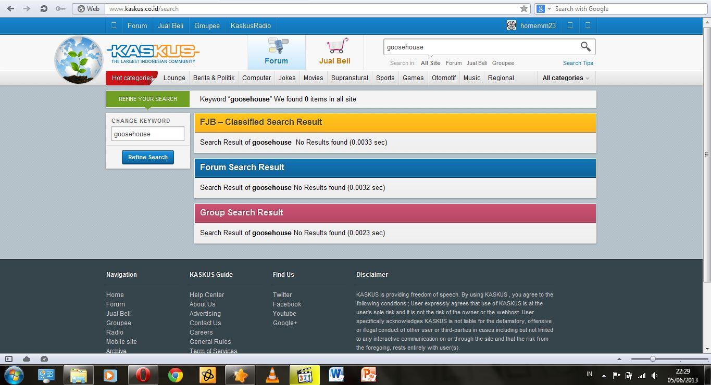
Task: Click the Refine Search button
Action: pyautogui.click(x=148, y=157)
